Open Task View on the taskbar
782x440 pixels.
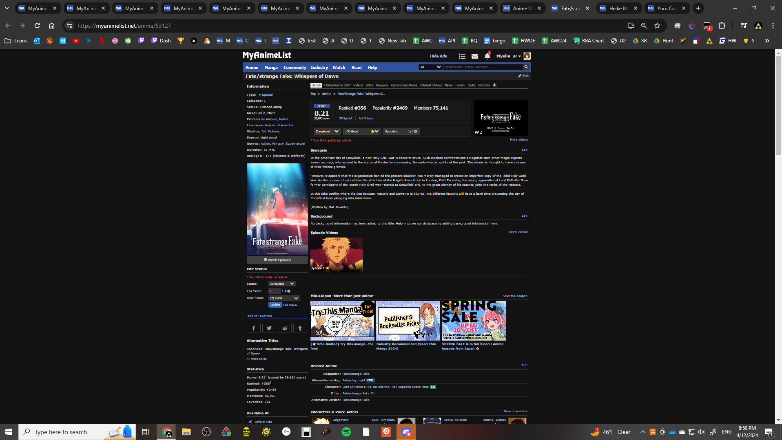click(146, 432)
